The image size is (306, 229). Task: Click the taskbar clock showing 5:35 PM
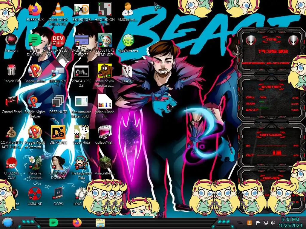point(290,222)
